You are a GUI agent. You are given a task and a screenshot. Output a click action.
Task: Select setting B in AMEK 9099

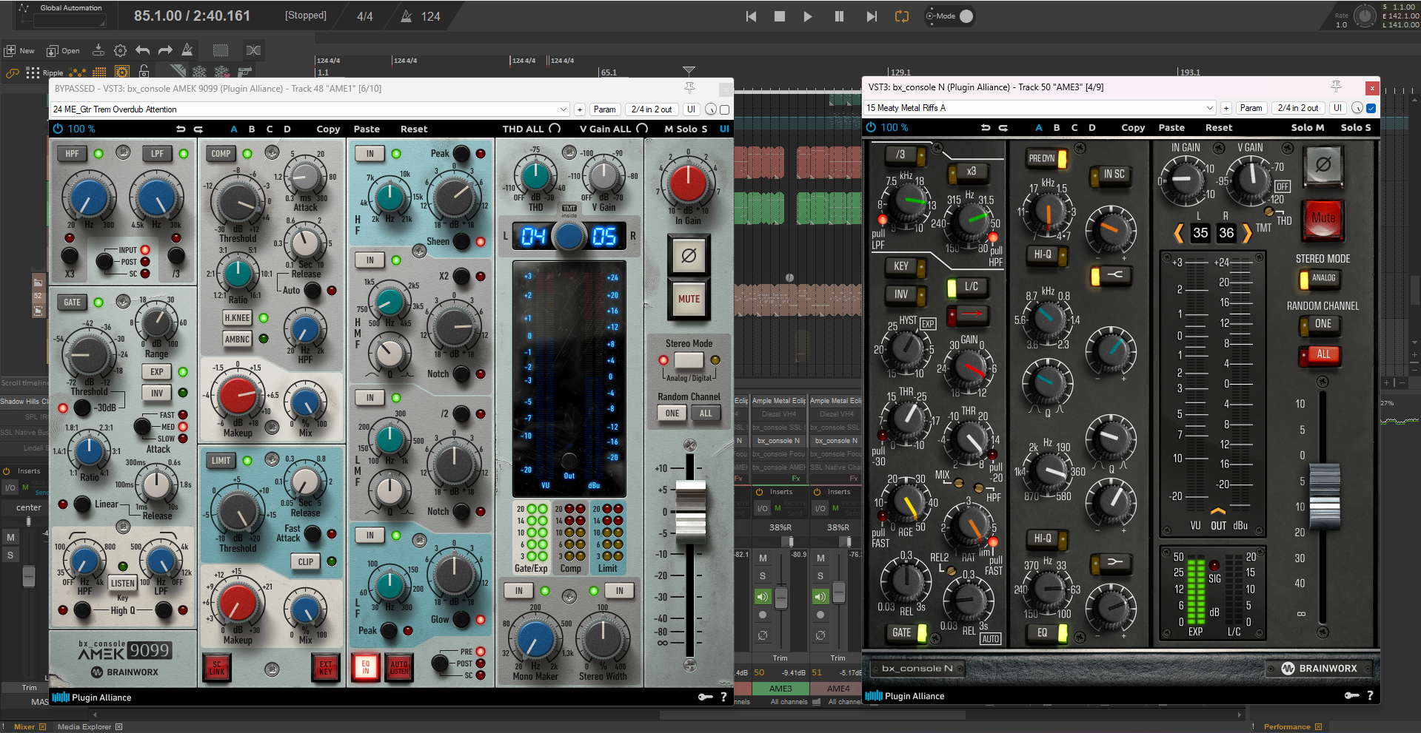[252, 129]
